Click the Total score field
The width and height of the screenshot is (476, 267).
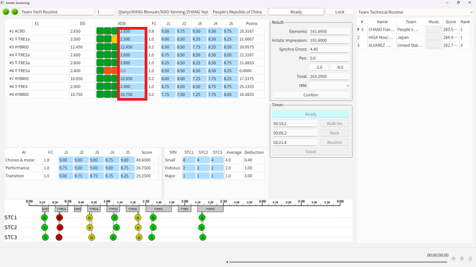[329, 76]
